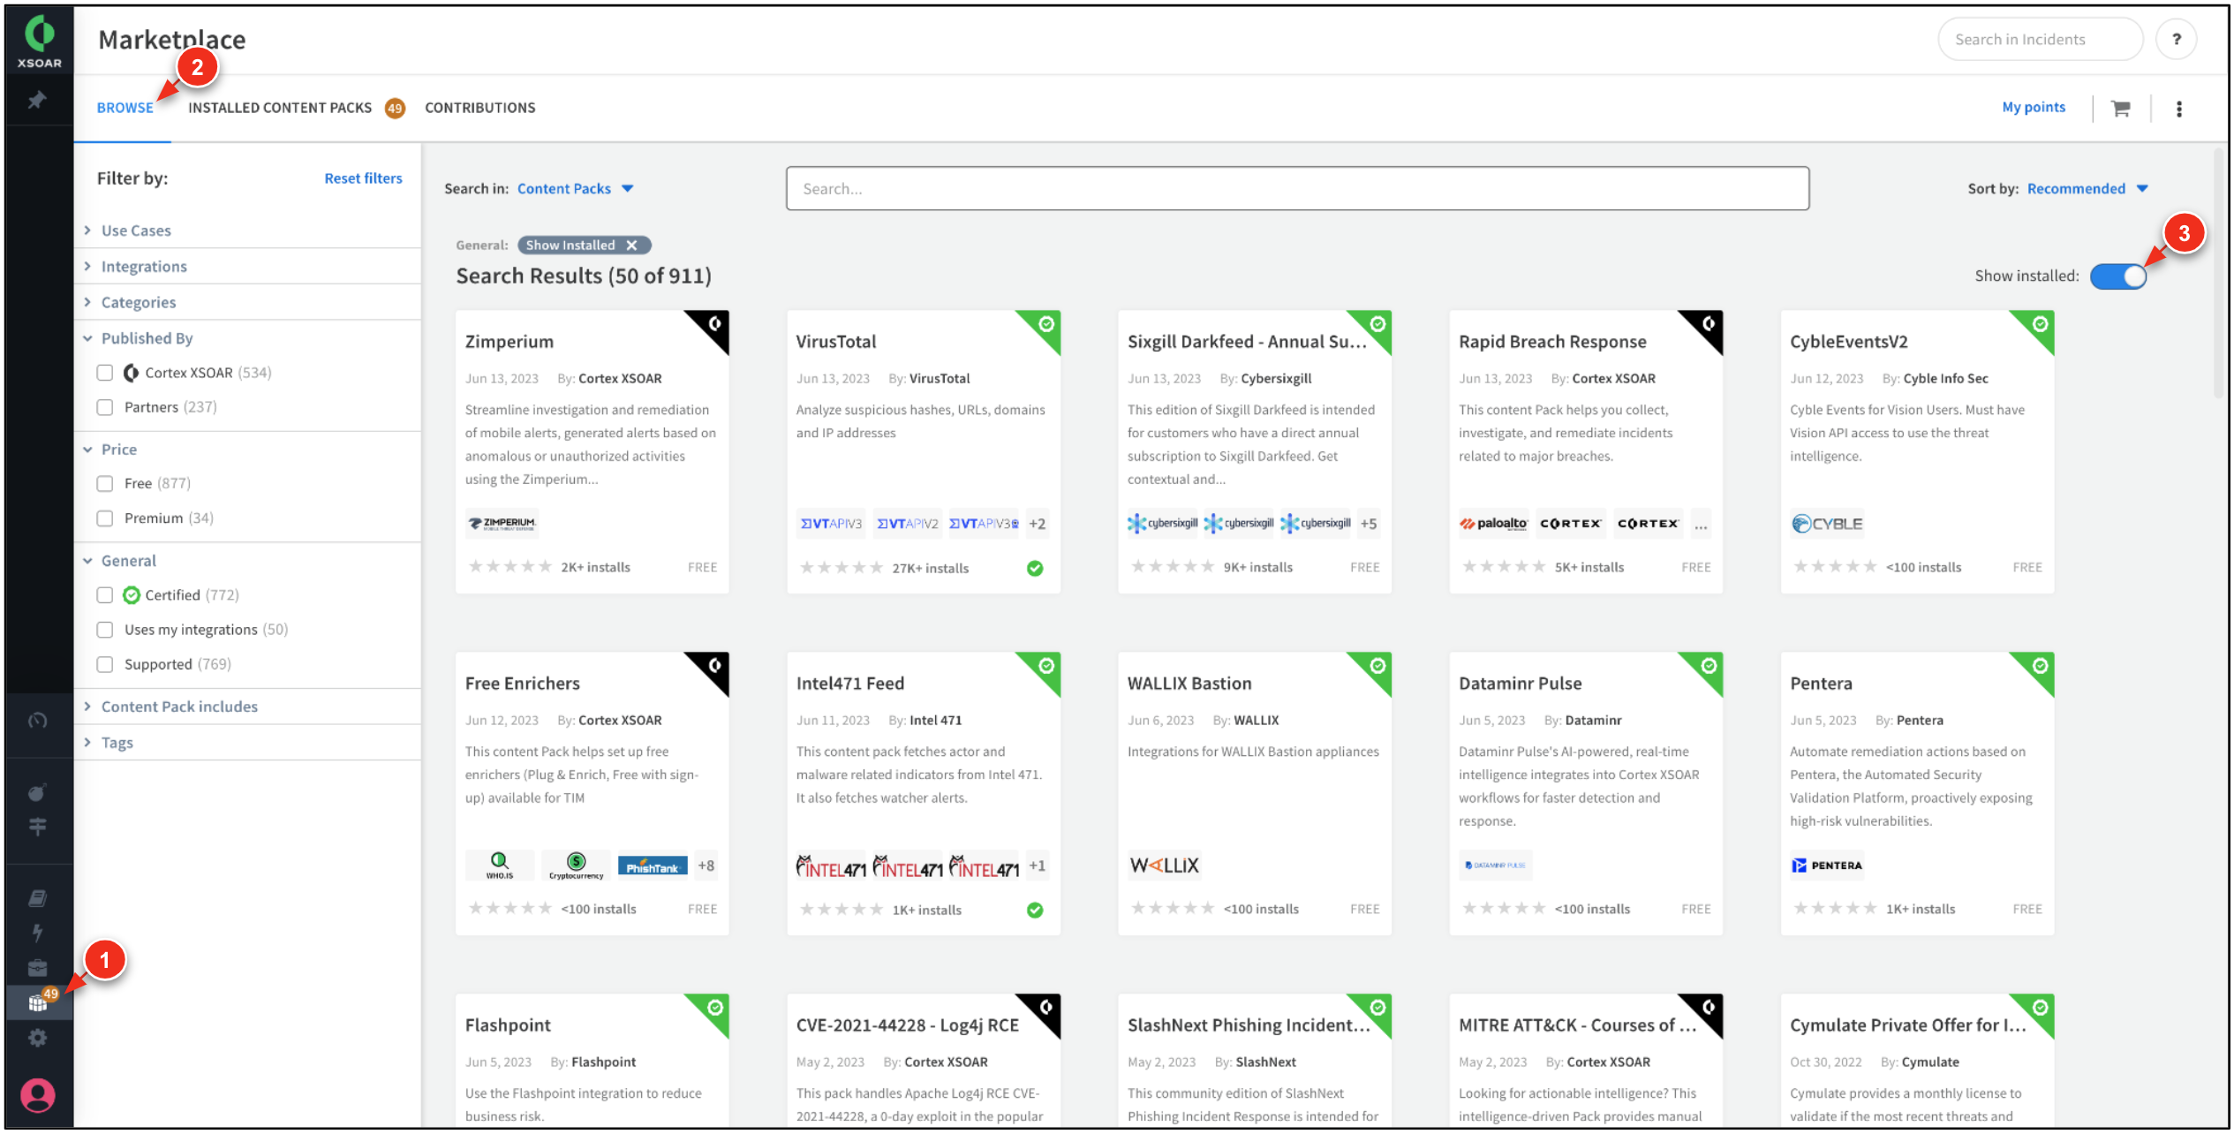Open the pink user profile avatar

click(x=37, y=1096)
